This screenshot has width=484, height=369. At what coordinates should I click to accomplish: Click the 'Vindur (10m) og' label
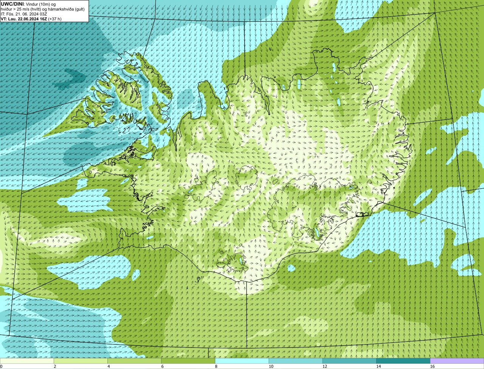[41, 4]
